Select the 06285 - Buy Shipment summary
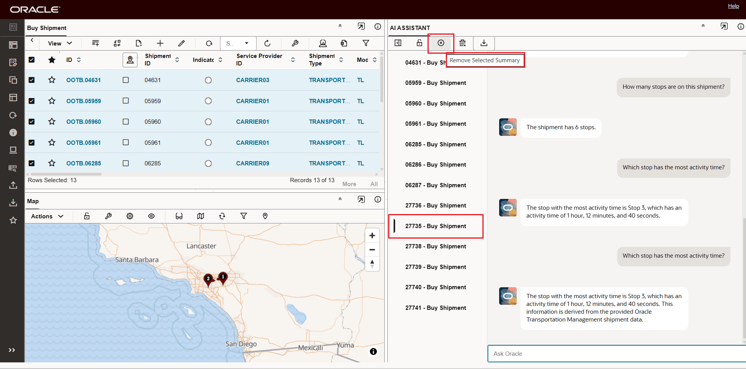 tap(436, 144)
